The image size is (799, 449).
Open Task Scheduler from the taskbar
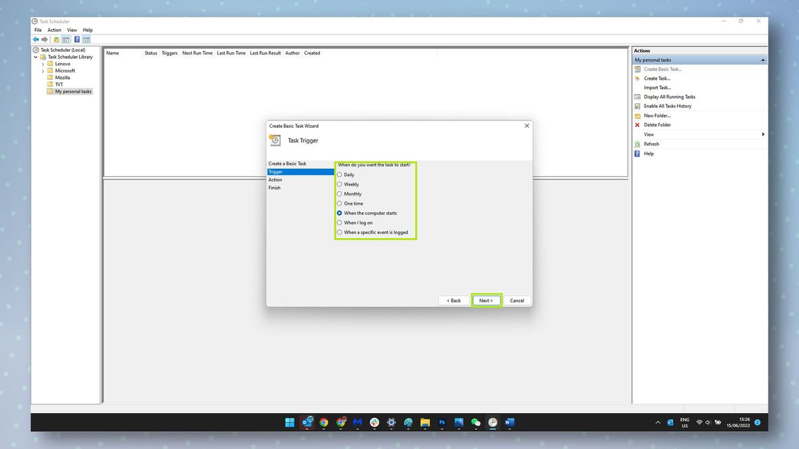pos(493,422)
